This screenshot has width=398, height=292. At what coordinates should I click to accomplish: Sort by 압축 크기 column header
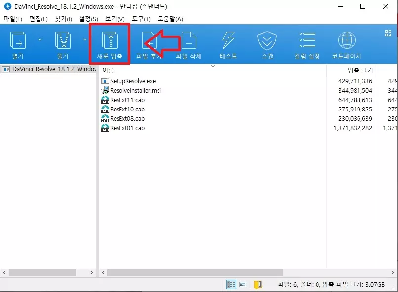(360, 70)
